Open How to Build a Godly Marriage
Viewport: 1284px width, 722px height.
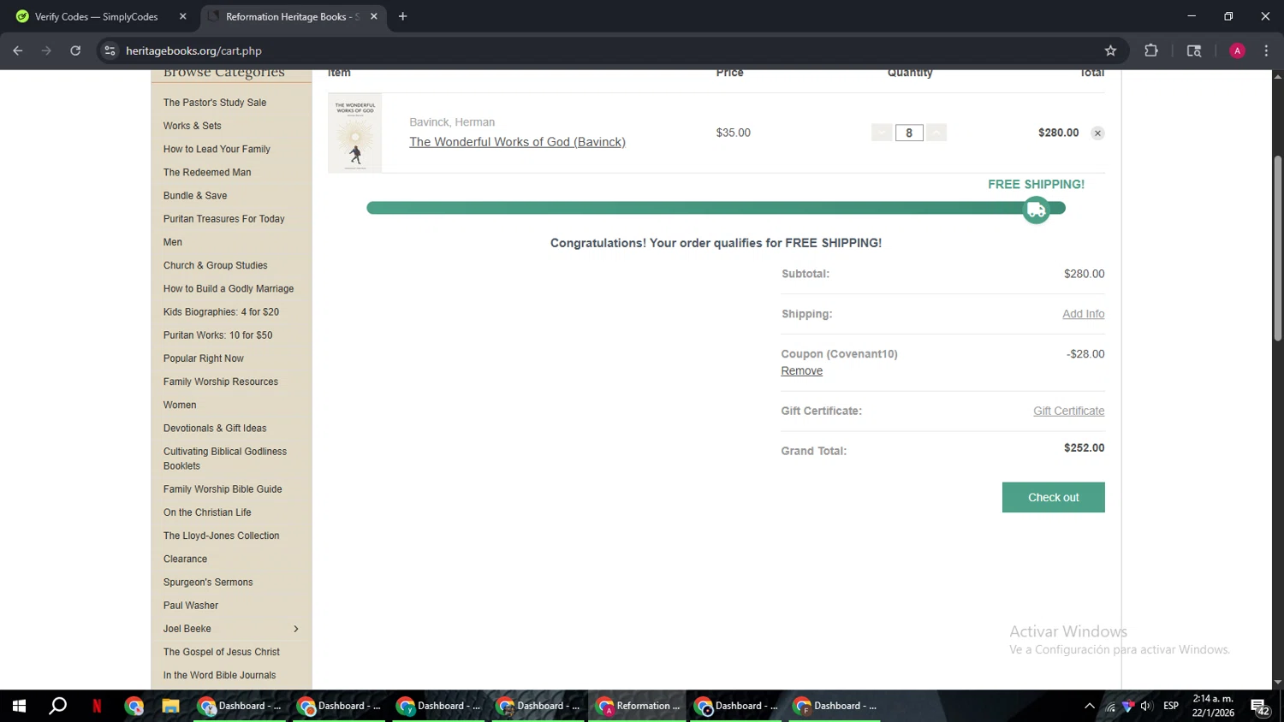(x=229, y=288)
